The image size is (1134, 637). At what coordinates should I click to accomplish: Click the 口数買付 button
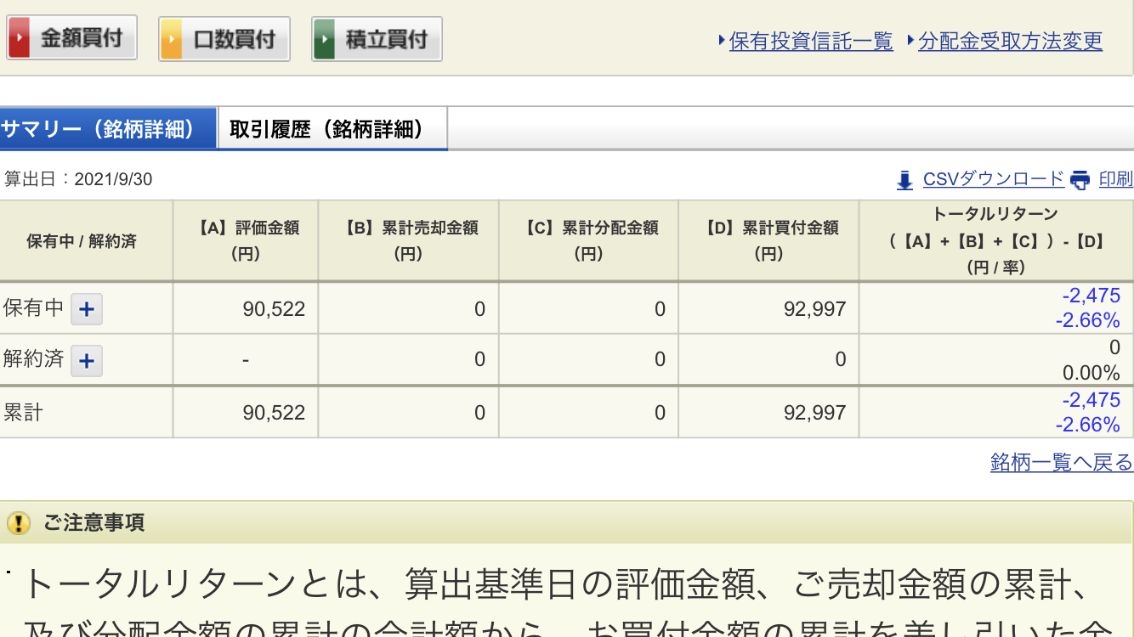[224, 39]
